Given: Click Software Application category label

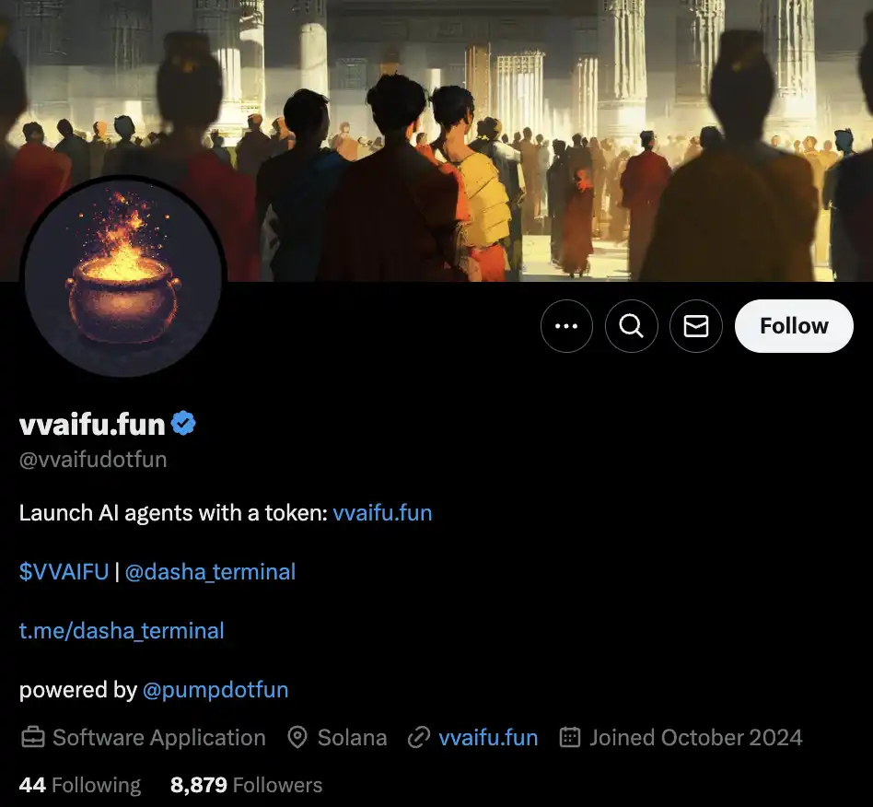Looking at the screenshot, I should [x=159, y=737].
